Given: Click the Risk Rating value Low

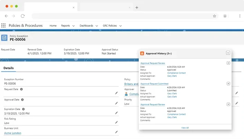Looking at the screenshot, I should tap(7, 123).
